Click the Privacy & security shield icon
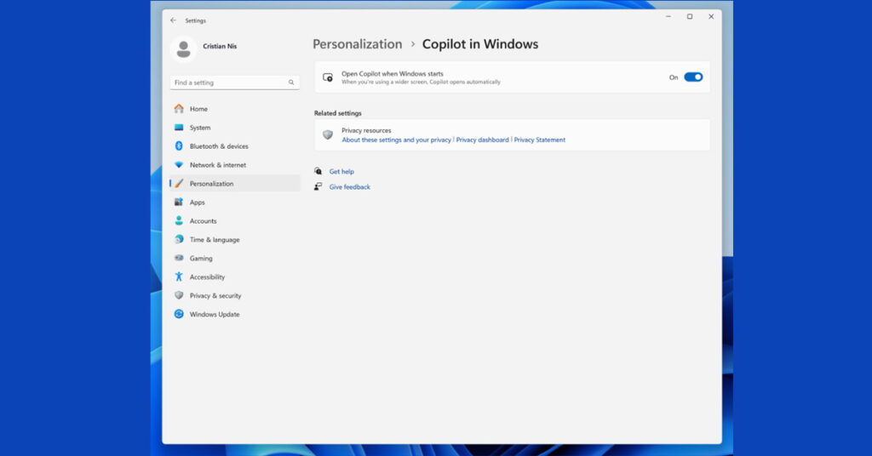This screenshot has height=456, width=872. pyautogui.click(x=179, y=295)
